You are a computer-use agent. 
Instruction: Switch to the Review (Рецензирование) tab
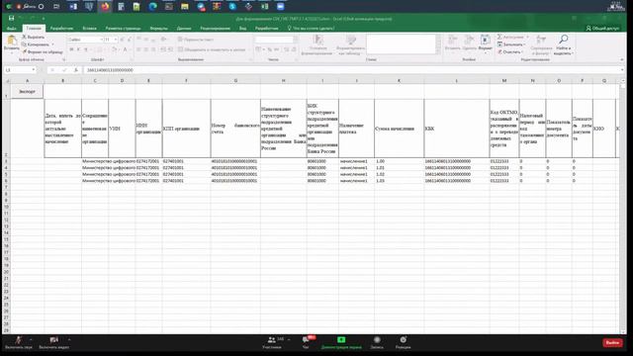click(x=216, y=29)
